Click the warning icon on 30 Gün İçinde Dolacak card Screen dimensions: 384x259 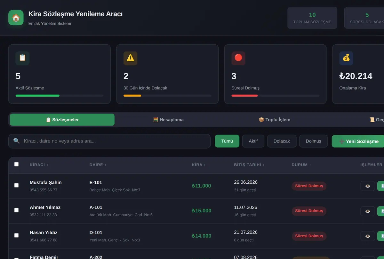point(130,58)
